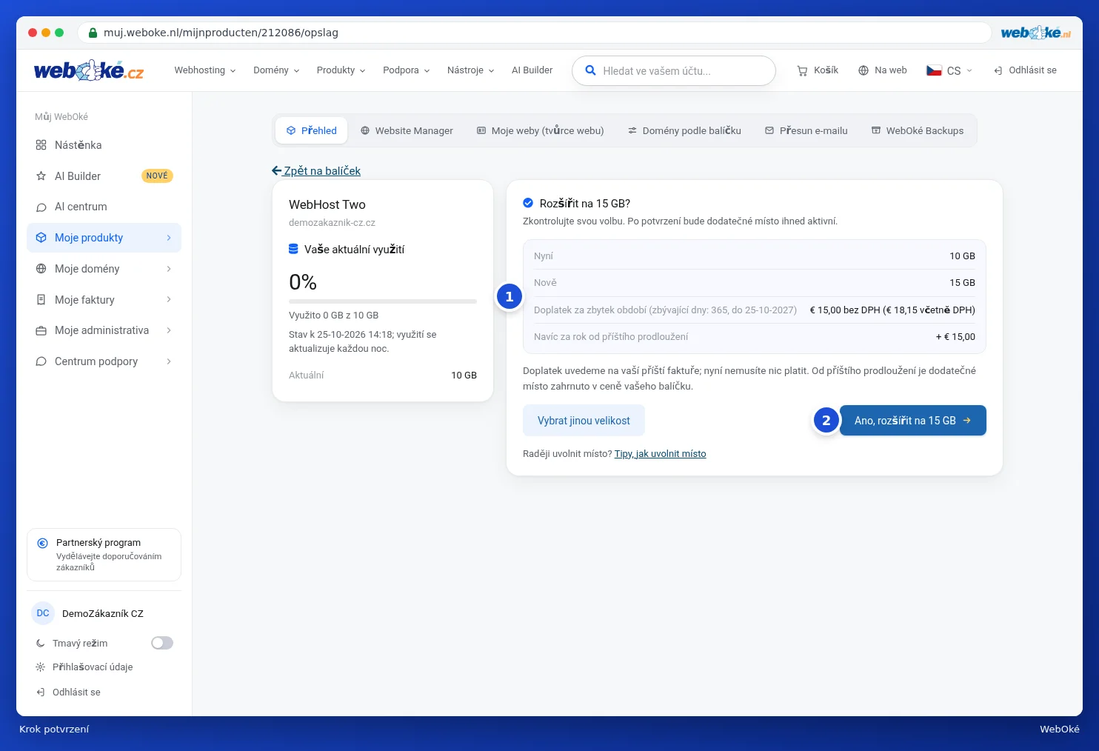
Task: Expand Moje domény sidebar chevron
Action: tap(169, 269)
